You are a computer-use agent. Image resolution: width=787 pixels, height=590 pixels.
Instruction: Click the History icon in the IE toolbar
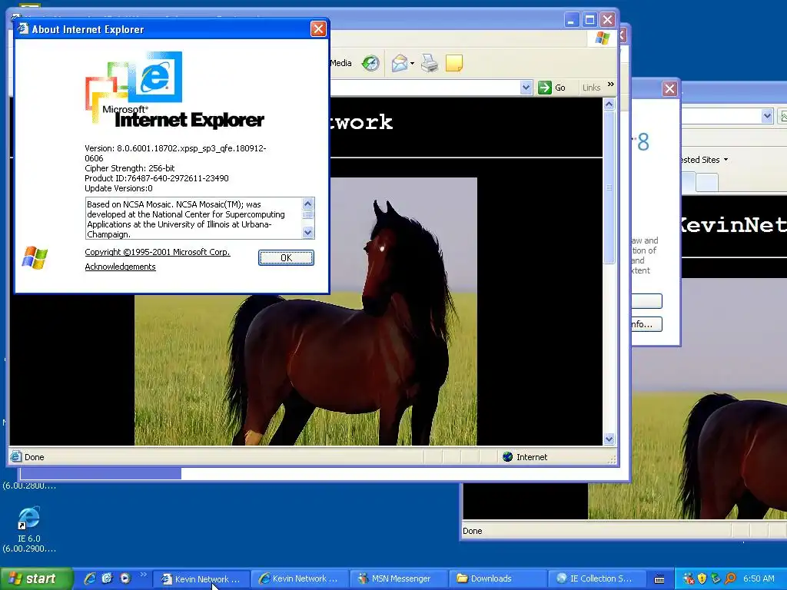[370, 63]
